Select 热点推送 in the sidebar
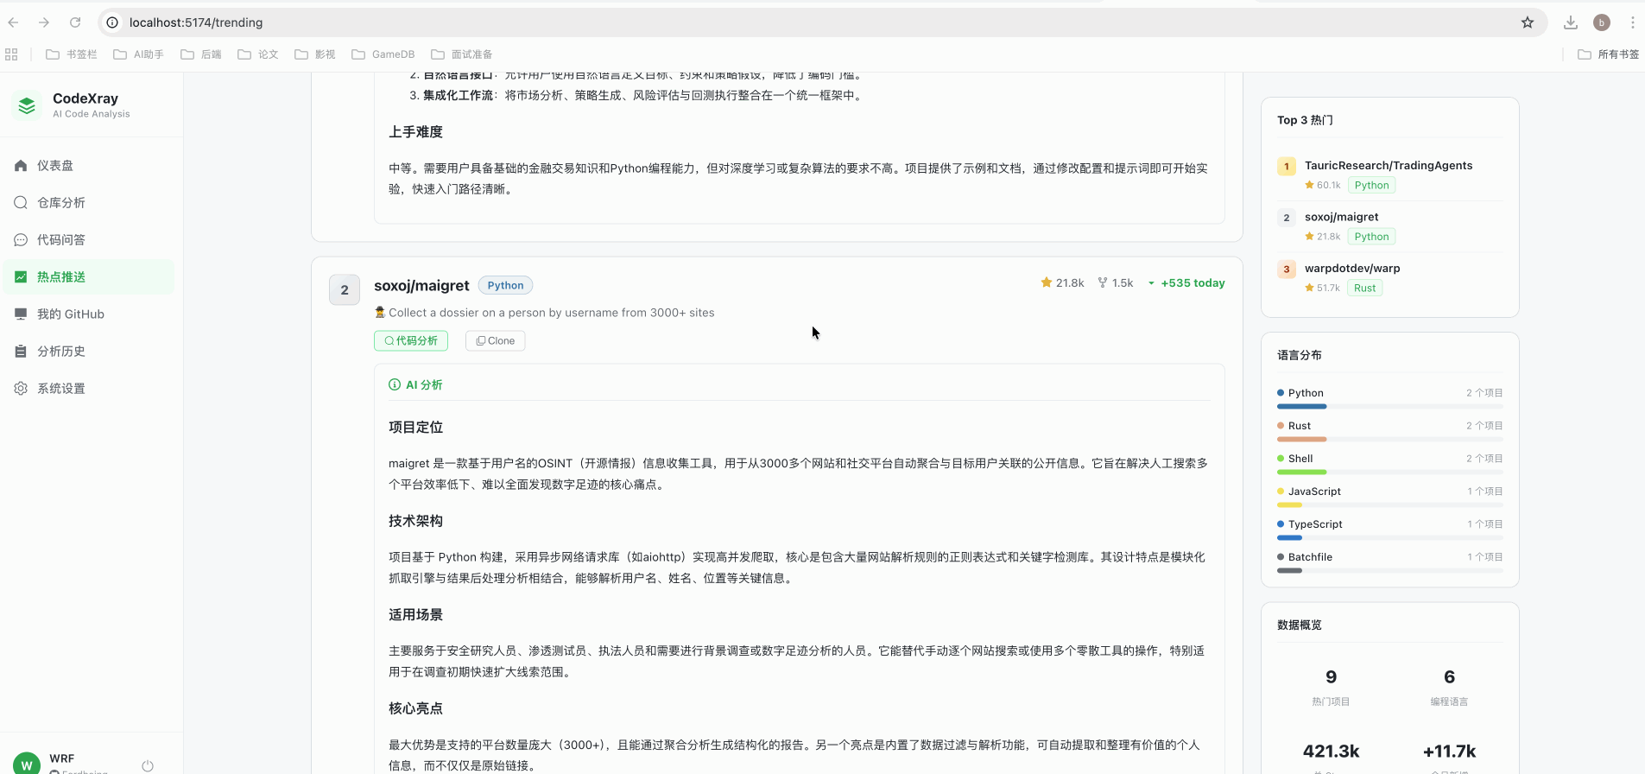This screenshot has width=1645, height=774. [89, 276]
